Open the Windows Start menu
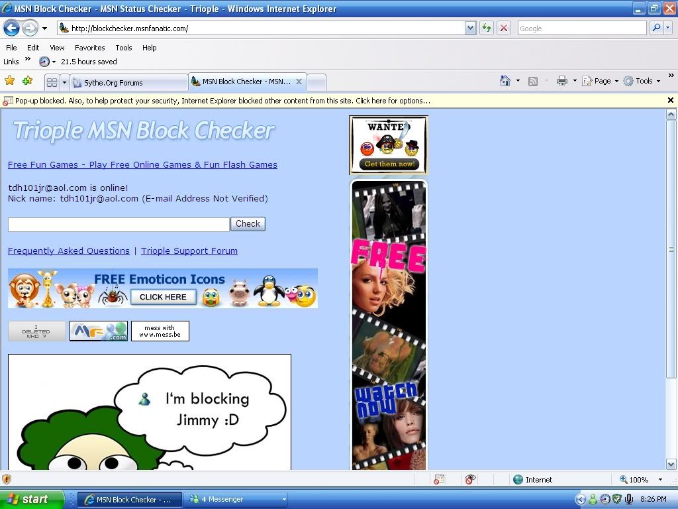This screenshot has width=678, height=509. (32, 499)
